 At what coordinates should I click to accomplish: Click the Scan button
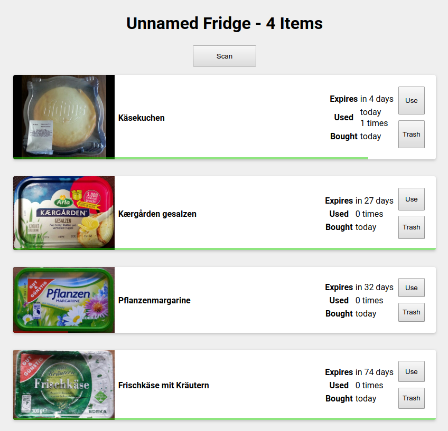click(224, 55)
